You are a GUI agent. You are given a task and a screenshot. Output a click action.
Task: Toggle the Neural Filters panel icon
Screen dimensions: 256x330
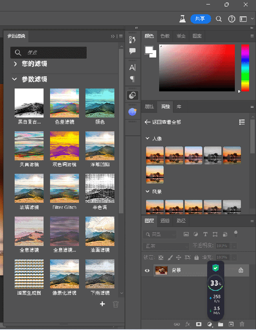click(132, 95)
